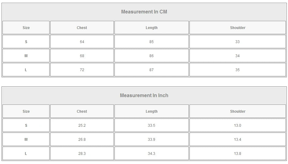
Task: Click the Size header in Inch table
Action: 26,111
